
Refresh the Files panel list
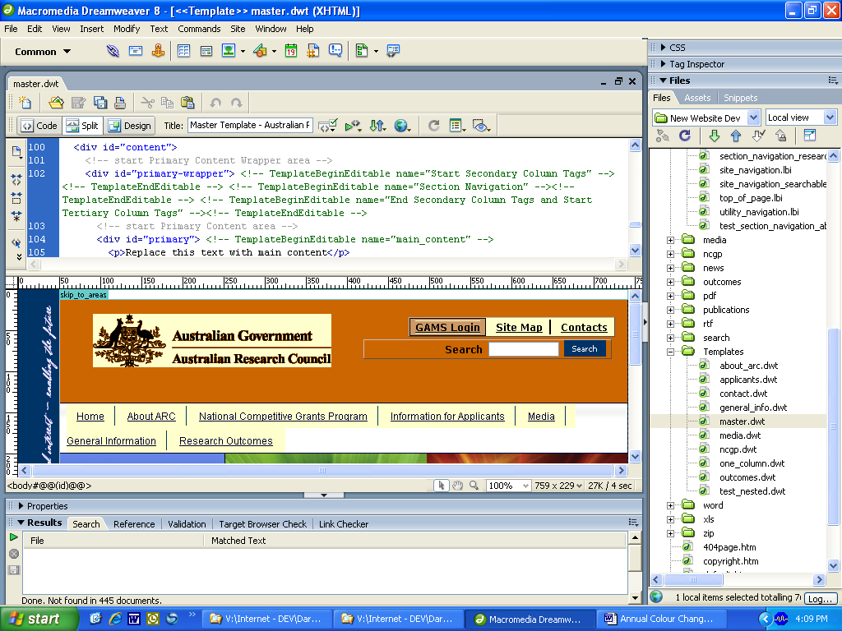point(684,136)
